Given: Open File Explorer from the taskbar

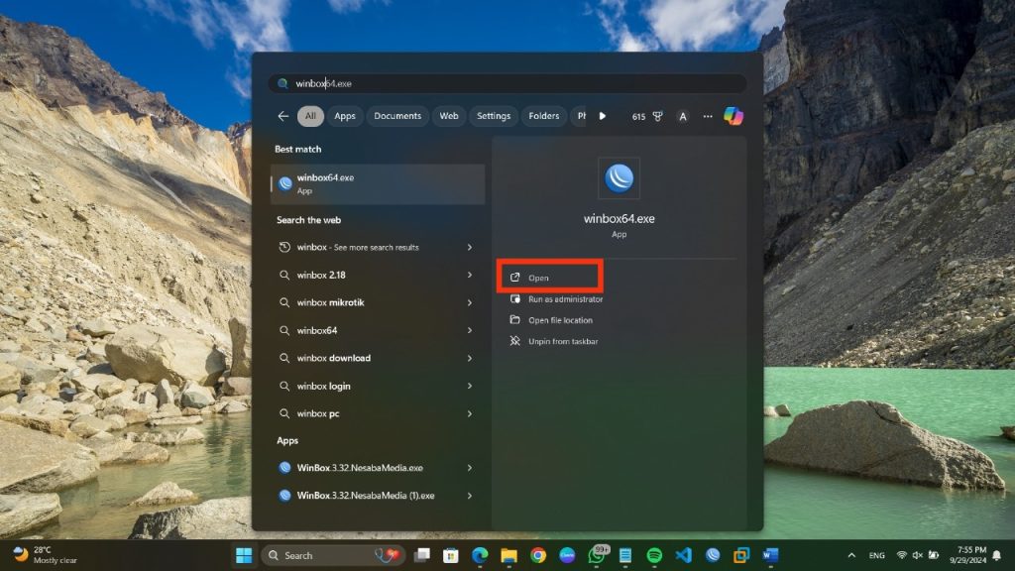Looking at the screenshot, I should click(508, 555).
